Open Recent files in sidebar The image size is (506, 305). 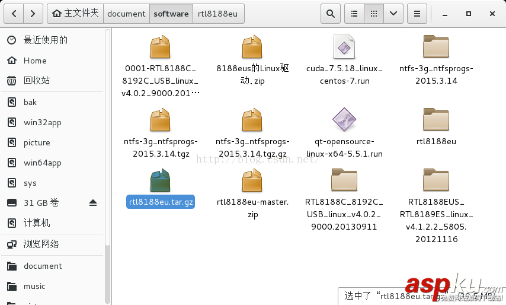click(53, 40)
